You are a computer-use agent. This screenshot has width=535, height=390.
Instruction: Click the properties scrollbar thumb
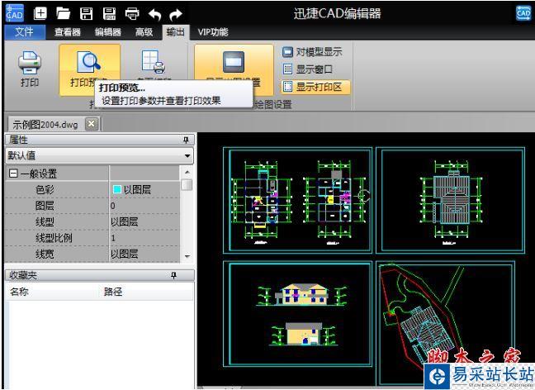click(187, 185)
